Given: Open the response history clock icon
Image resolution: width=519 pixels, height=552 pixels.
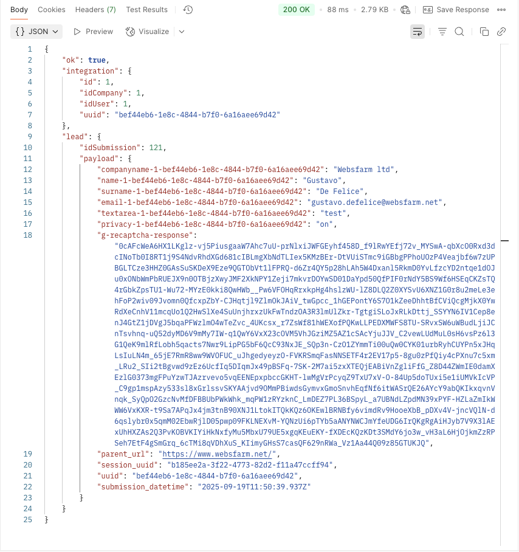Looking at the screenshot, I should pyautogui.click(x=188, y=10).
